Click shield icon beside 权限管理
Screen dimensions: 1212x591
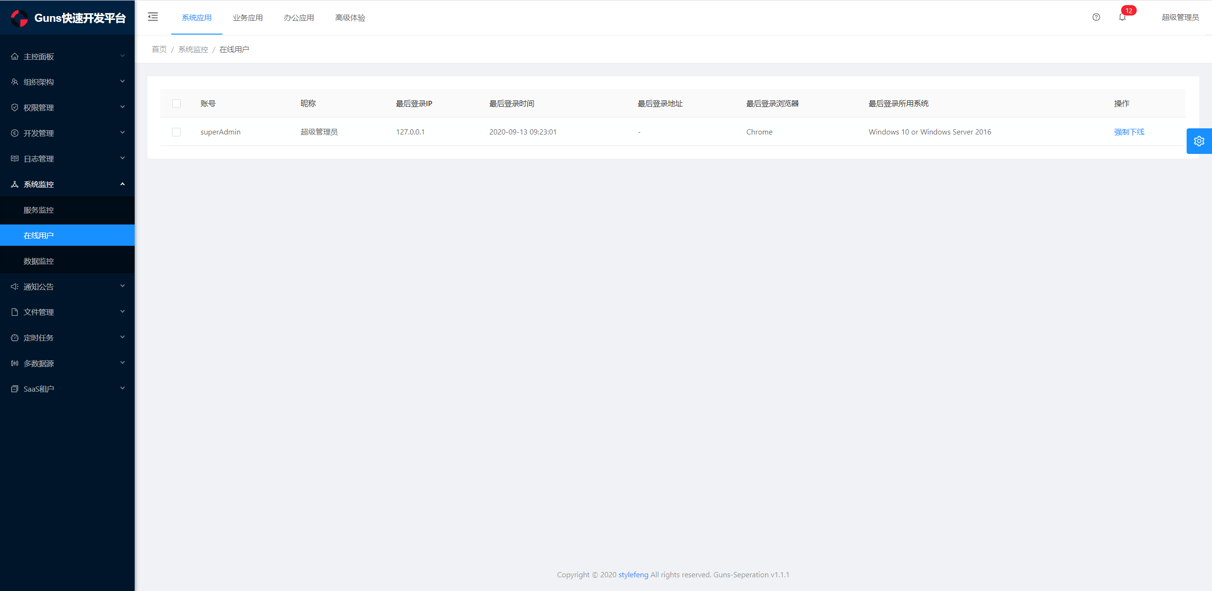[x=15, y=107]
